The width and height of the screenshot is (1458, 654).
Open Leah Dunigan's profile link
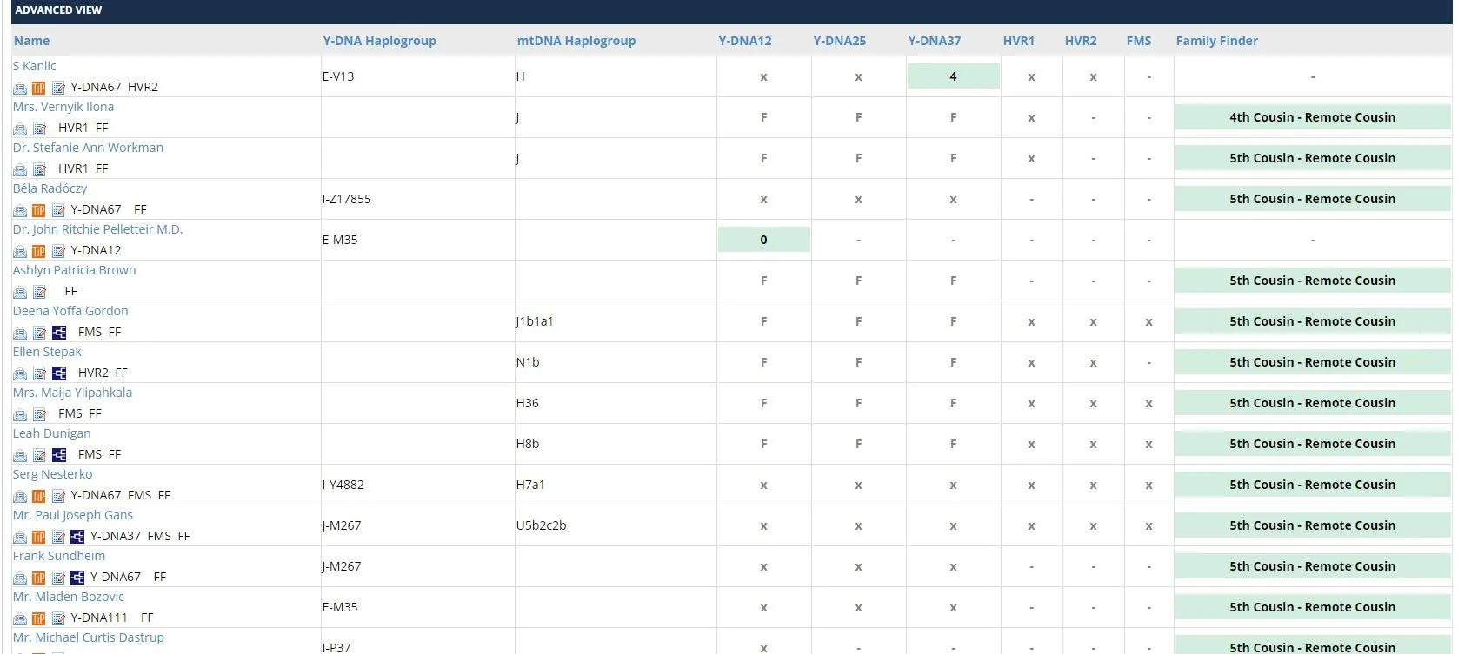click(51, 433)
